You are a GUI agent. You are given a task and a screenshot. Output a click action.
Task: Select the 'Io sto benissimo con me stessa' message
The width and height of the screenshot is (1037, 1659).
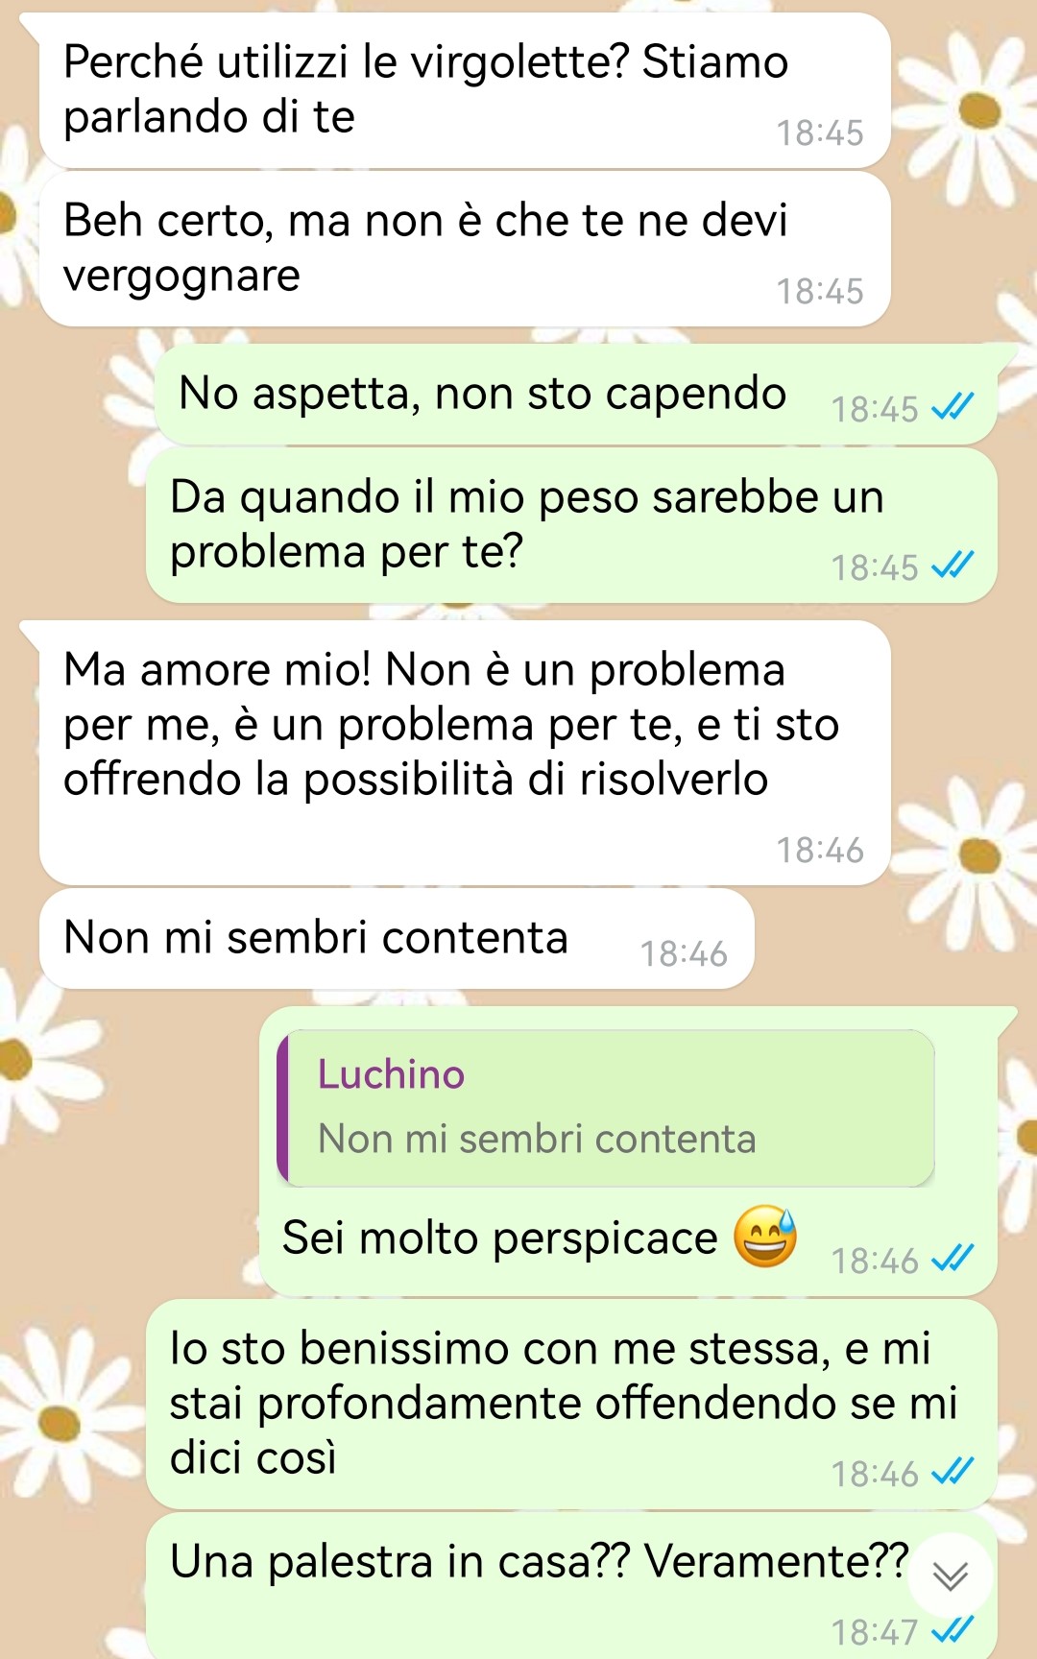pos(571,1405)
